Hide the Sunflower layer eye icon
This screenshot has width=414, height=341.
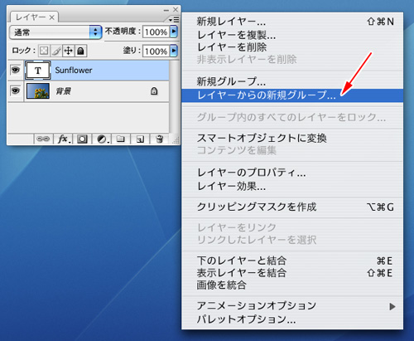pyautogui.click(x=16, y=70)
